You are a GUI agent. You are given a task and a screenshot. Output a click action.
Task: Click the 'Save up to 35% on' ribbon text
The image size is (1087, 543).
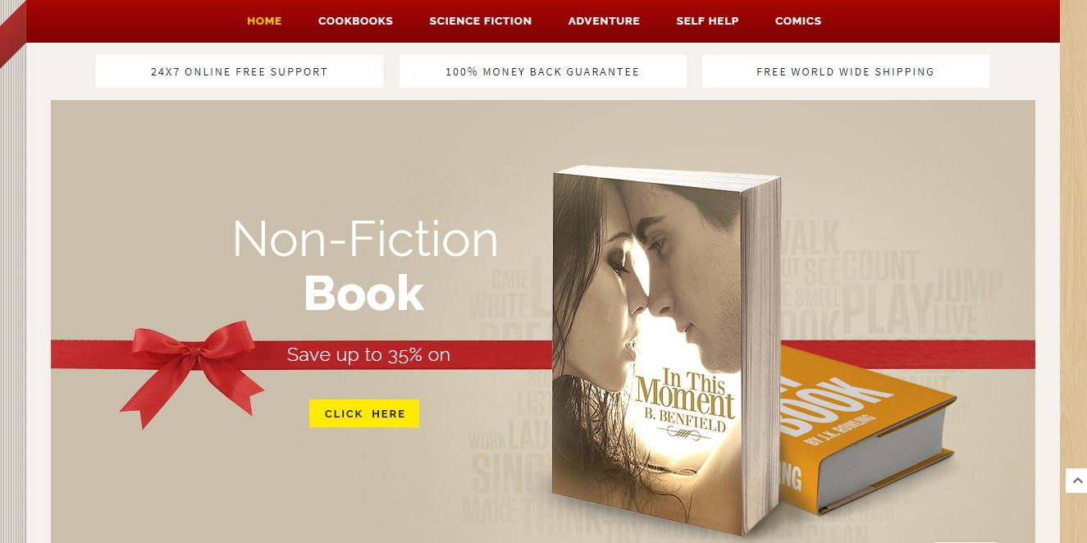368,354
